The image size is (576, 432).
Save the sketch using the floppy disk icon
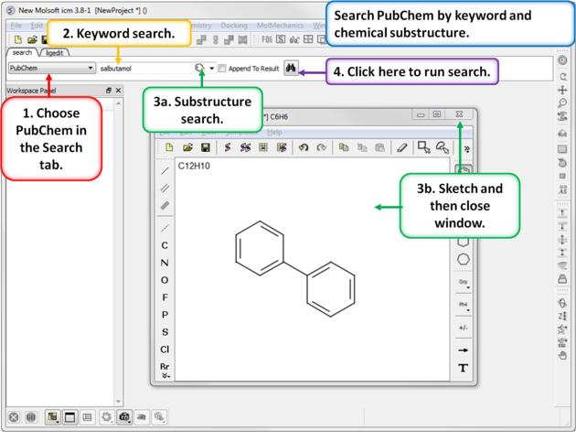tap(206, 147)
